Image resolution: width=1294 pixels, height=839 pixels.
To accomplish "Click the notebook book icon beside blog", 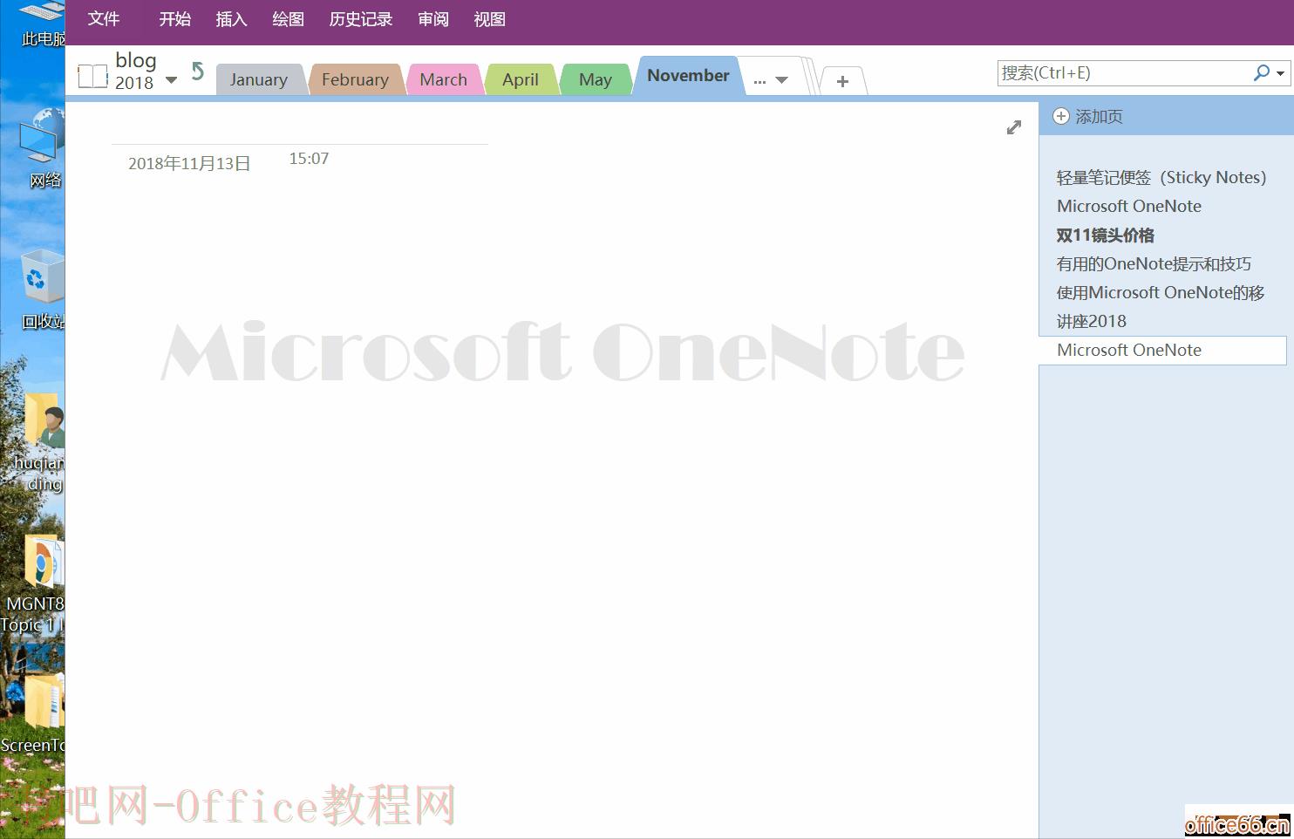I will click(92, 76).
